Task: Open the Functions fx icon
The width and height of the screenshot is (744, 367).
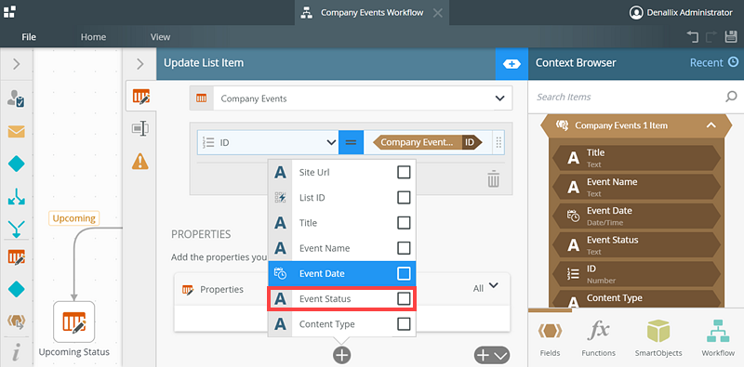Action: 598,338
